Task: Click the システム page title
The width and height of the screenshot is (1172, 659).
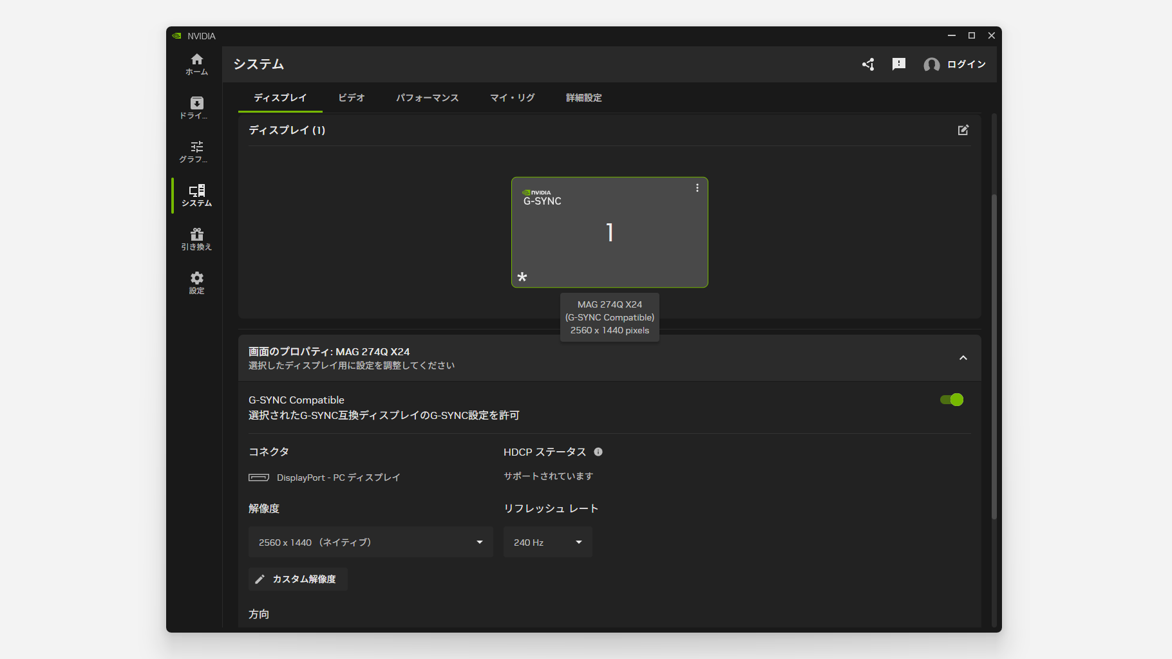Action: point(259,64)
